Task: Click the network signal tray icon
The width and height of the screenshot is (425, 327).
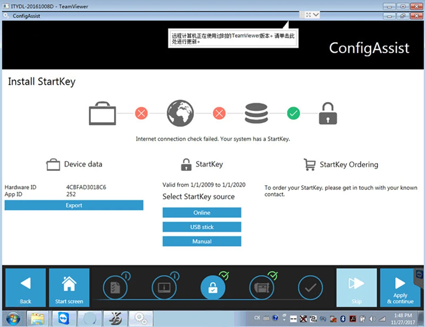Action: pos(382,319)
